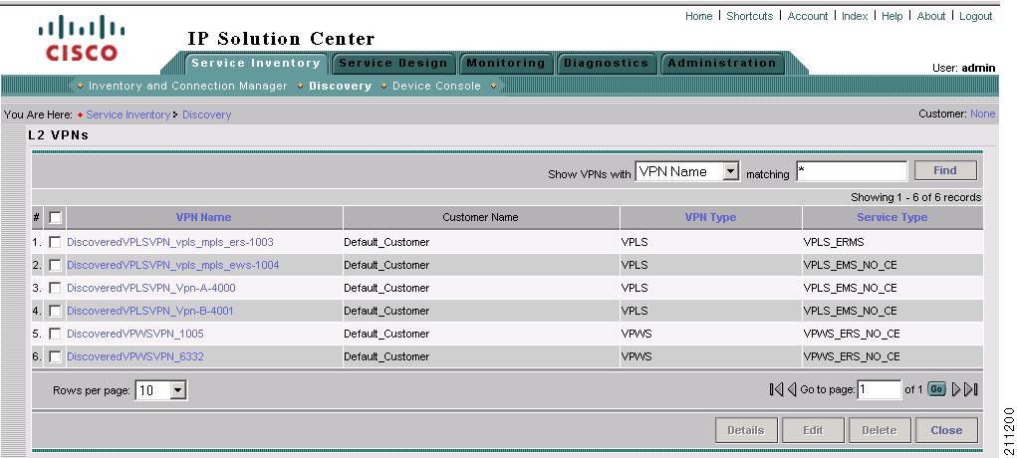Click the Find button
This screenshot has height=458, width=1017.
[945, 170]
